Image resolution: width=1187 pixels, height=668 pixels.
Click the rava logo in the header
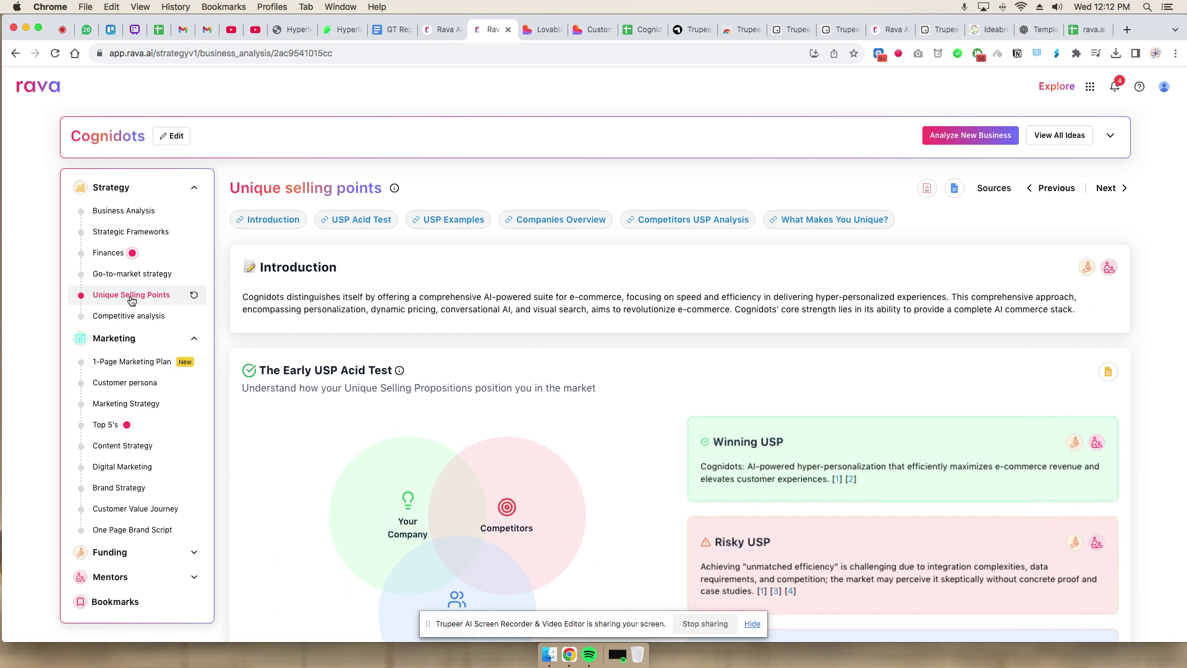[37, 86]
